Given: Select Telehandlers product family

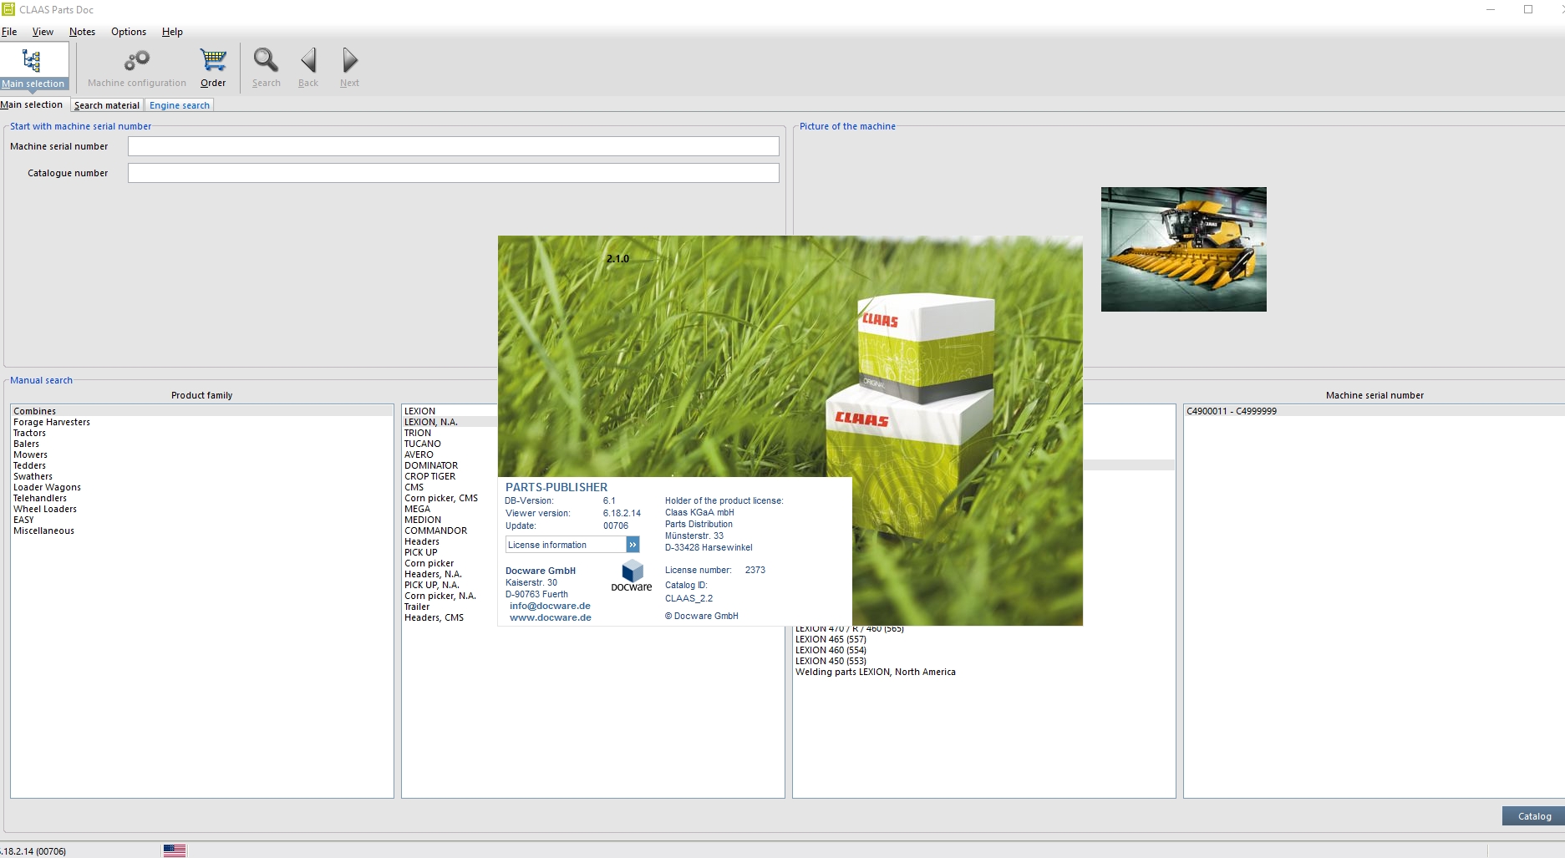Looking at the screenshot, I should (x=202, y=498).
